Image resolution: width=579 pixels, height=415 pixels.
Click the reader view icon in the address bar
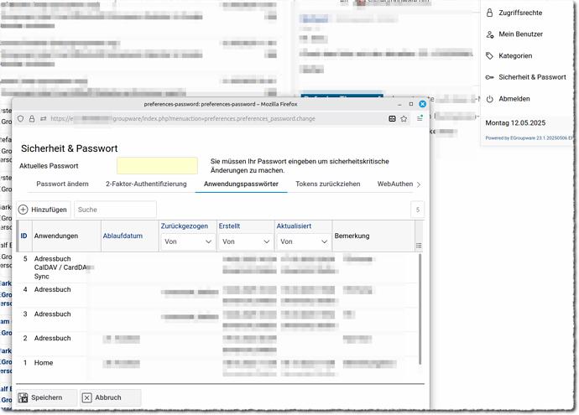392,119
